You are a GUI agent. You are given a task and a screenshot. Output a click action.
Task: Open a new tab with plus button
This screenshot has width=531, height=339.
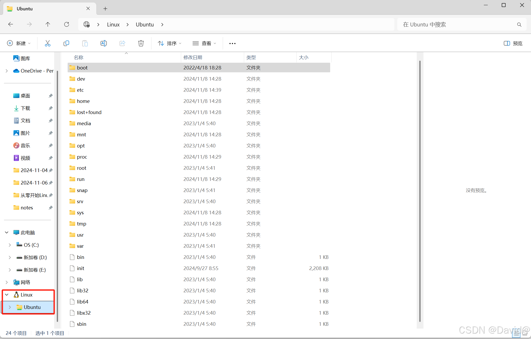[x=105, y=9]
